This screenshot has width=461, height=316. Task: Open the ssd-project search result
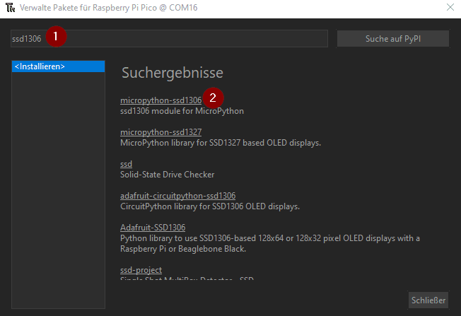141,270
